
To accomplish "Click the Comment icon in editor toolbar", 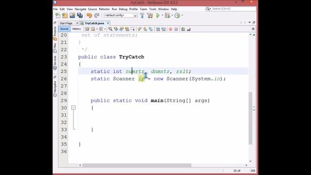I will 183,29.
